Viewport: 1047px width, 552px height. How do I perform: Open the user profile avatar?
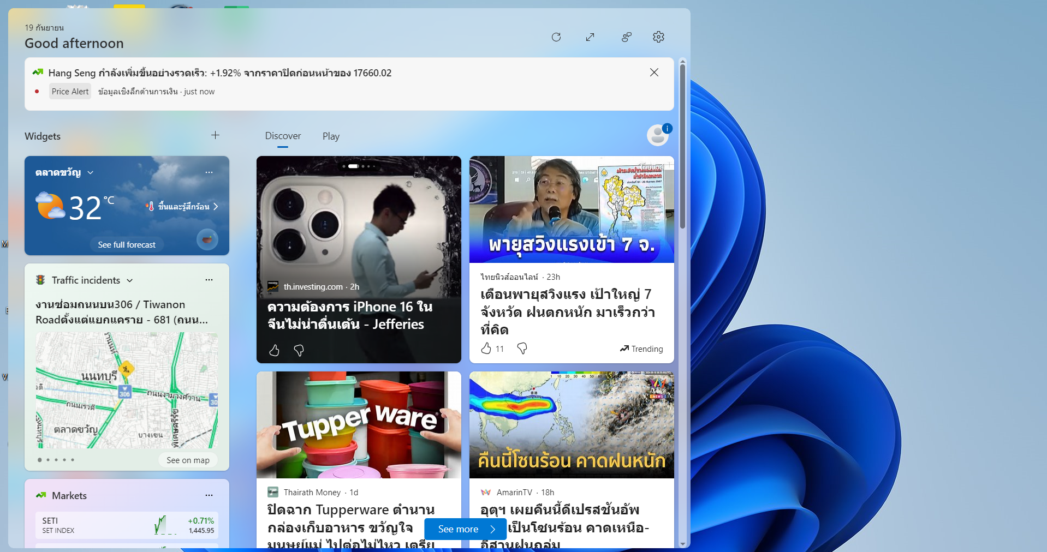658,135
